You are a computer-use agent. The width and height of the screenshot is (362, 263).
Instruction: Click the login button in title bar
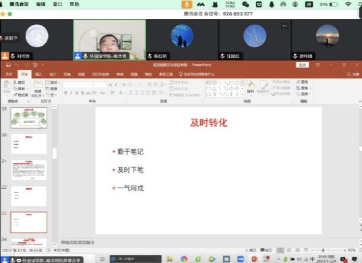click(x=302, y=65)
